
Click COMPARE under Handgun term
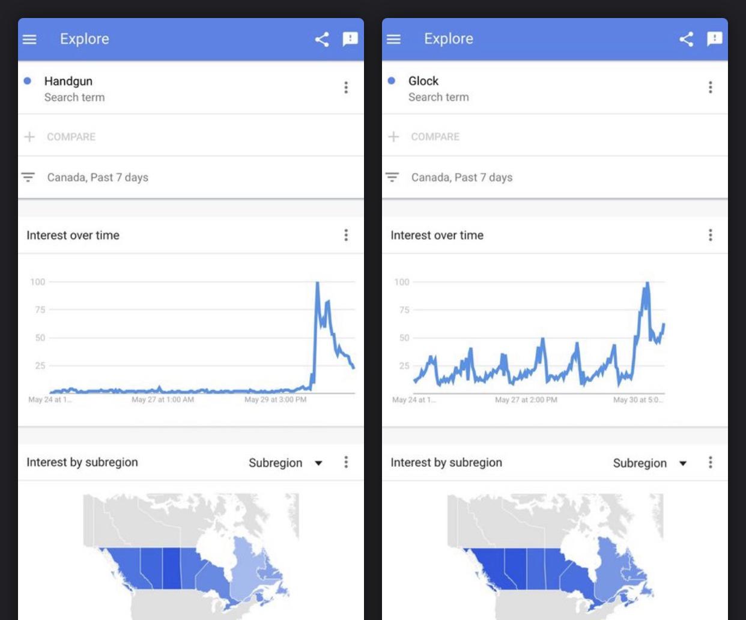[70, 137]
